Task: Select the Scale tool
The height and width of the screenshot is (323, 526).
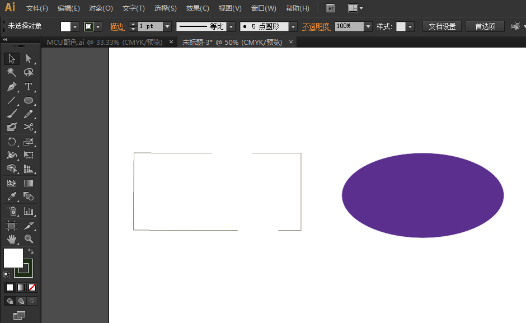Action: 29,142
